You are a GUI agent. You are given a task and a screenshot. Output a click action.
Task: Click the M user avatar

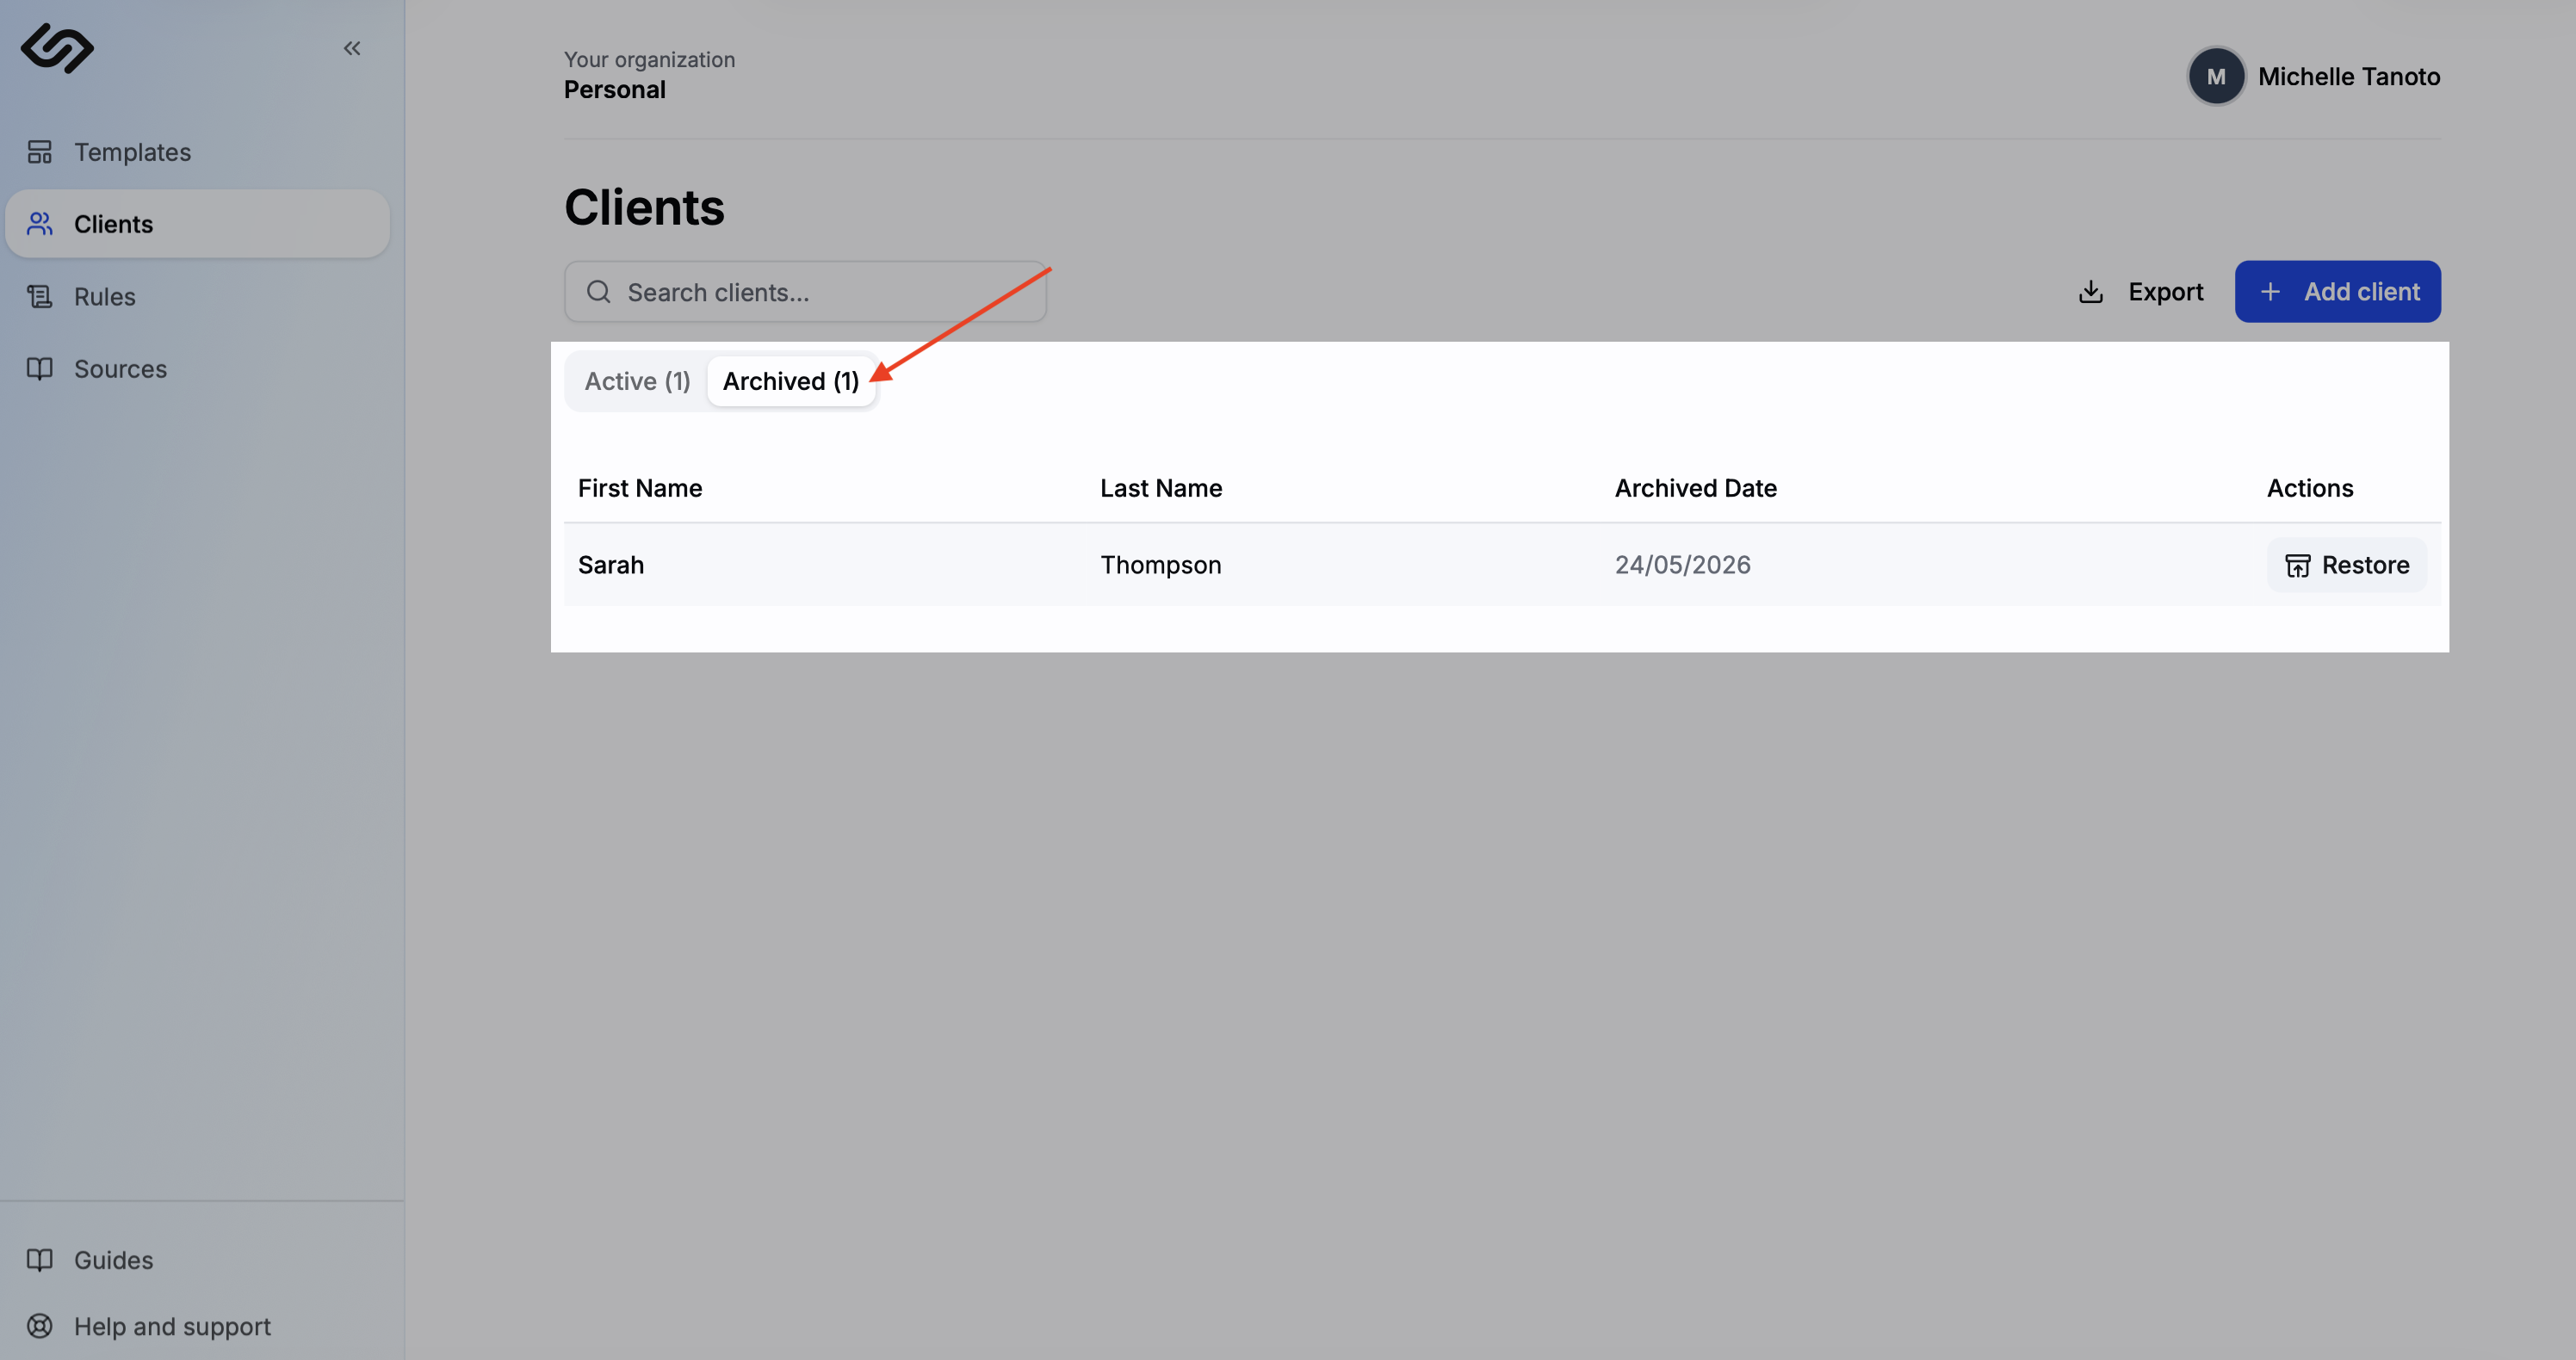click(x=2216, y=77)
